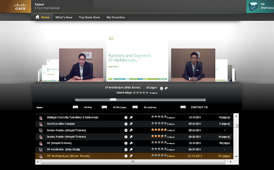This screenshot has height=170, width=274.
Task: Click the Submit ratings stars under carousel
Action: click(x=140, y=93)
